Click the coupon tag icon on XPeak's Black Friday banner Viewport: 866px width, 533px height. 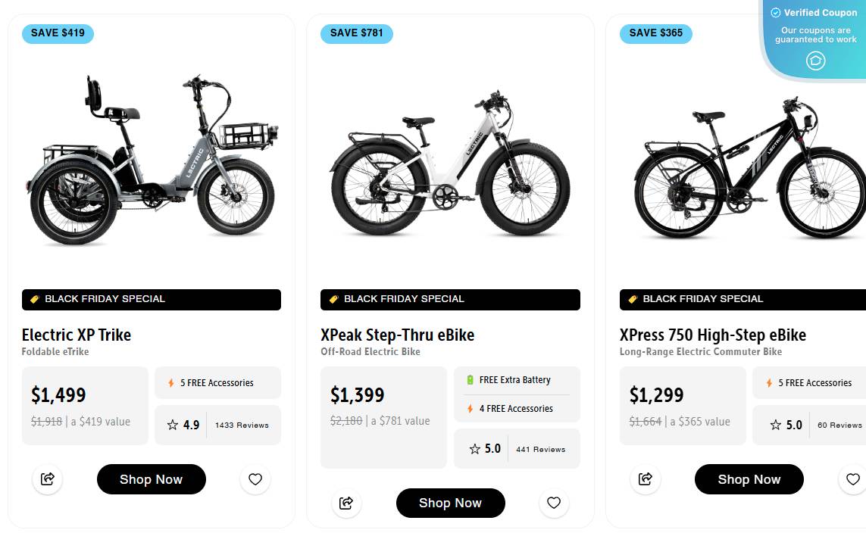click(334, 299)
